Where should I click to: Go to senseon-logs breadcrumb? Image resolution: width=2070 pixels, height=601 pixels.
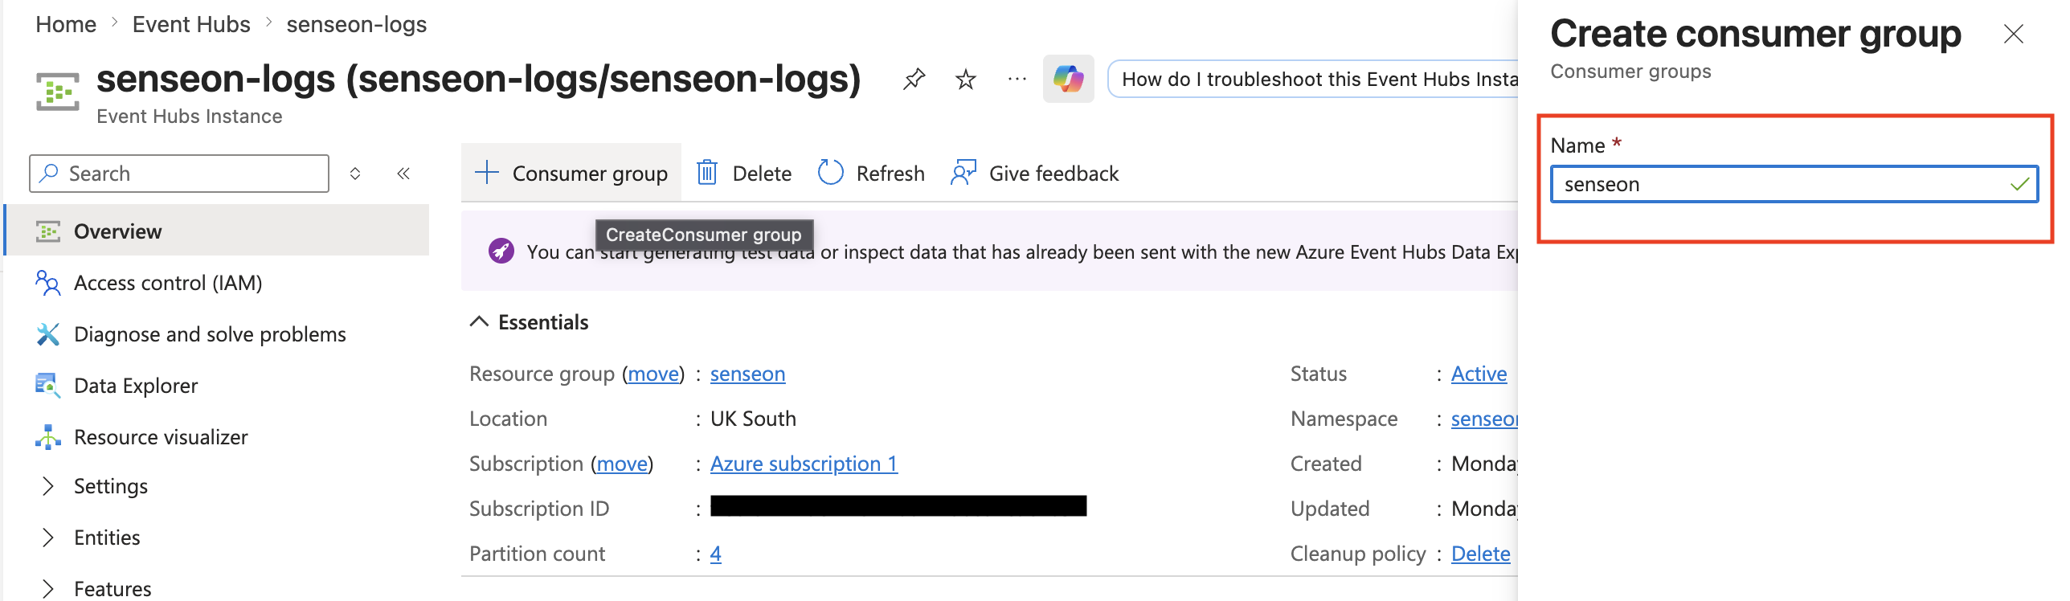click(357, 25)
